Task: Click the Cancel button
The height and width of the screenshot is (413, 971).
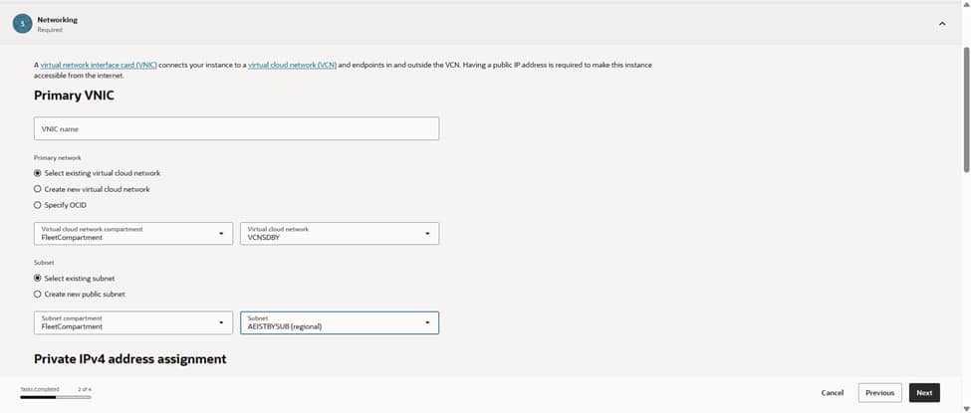Action: click(832, 393)
